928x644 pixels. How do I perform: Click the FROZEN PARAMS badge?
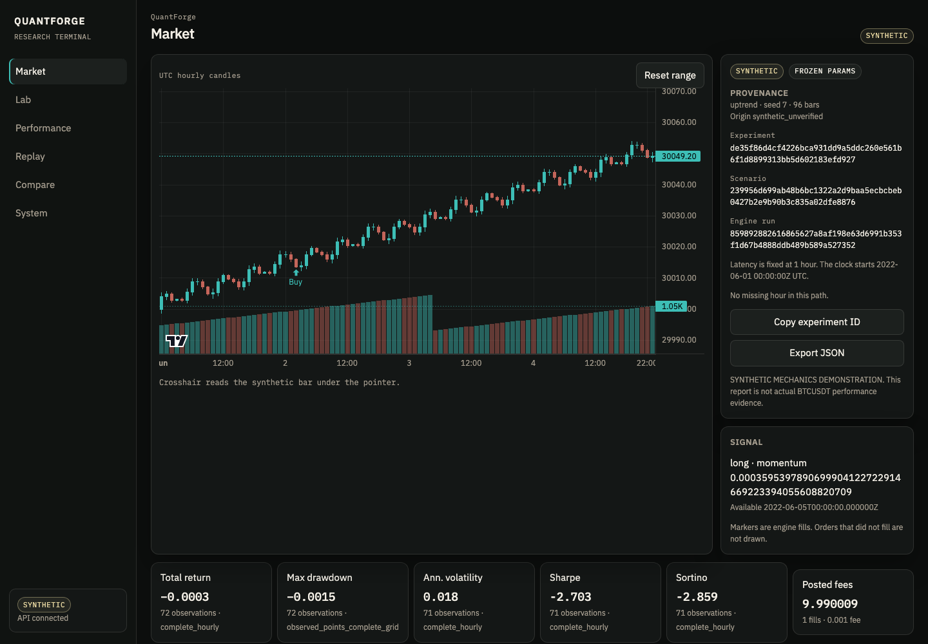(x=825, y=71)
